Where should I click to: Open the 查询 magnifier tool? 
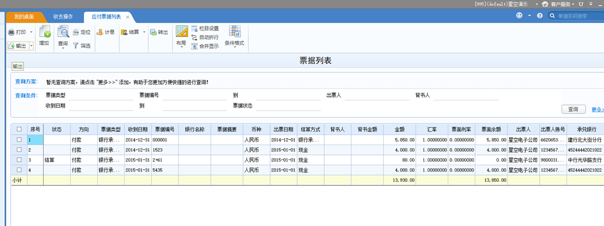click(63, 32)
